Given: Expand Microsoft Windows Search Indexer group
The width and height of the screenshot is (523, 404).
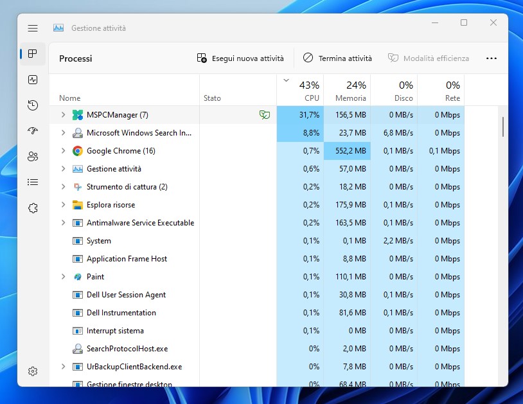Looking at the screenshot, I should [x=63, y=133].
